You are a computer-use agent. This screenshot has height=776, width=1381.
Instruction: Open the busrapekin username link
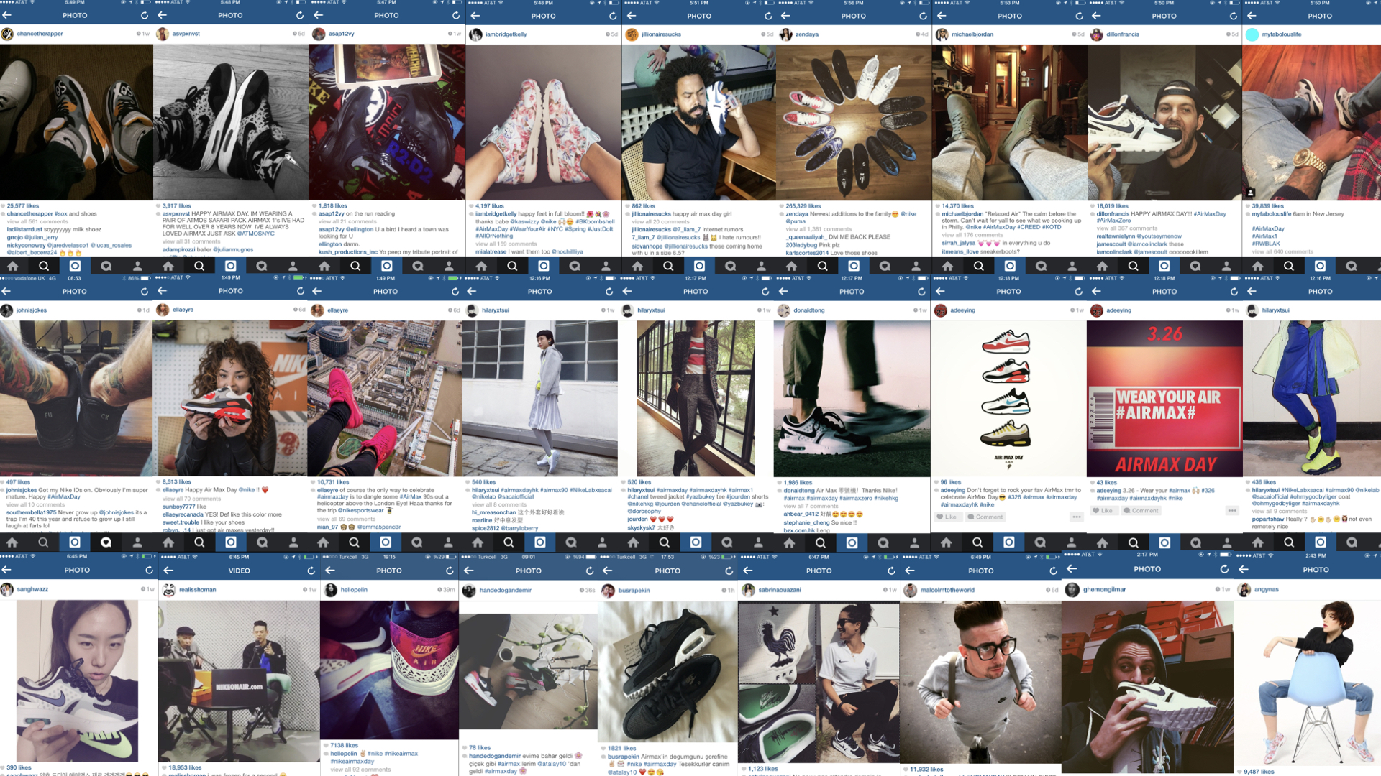[634, 590]
